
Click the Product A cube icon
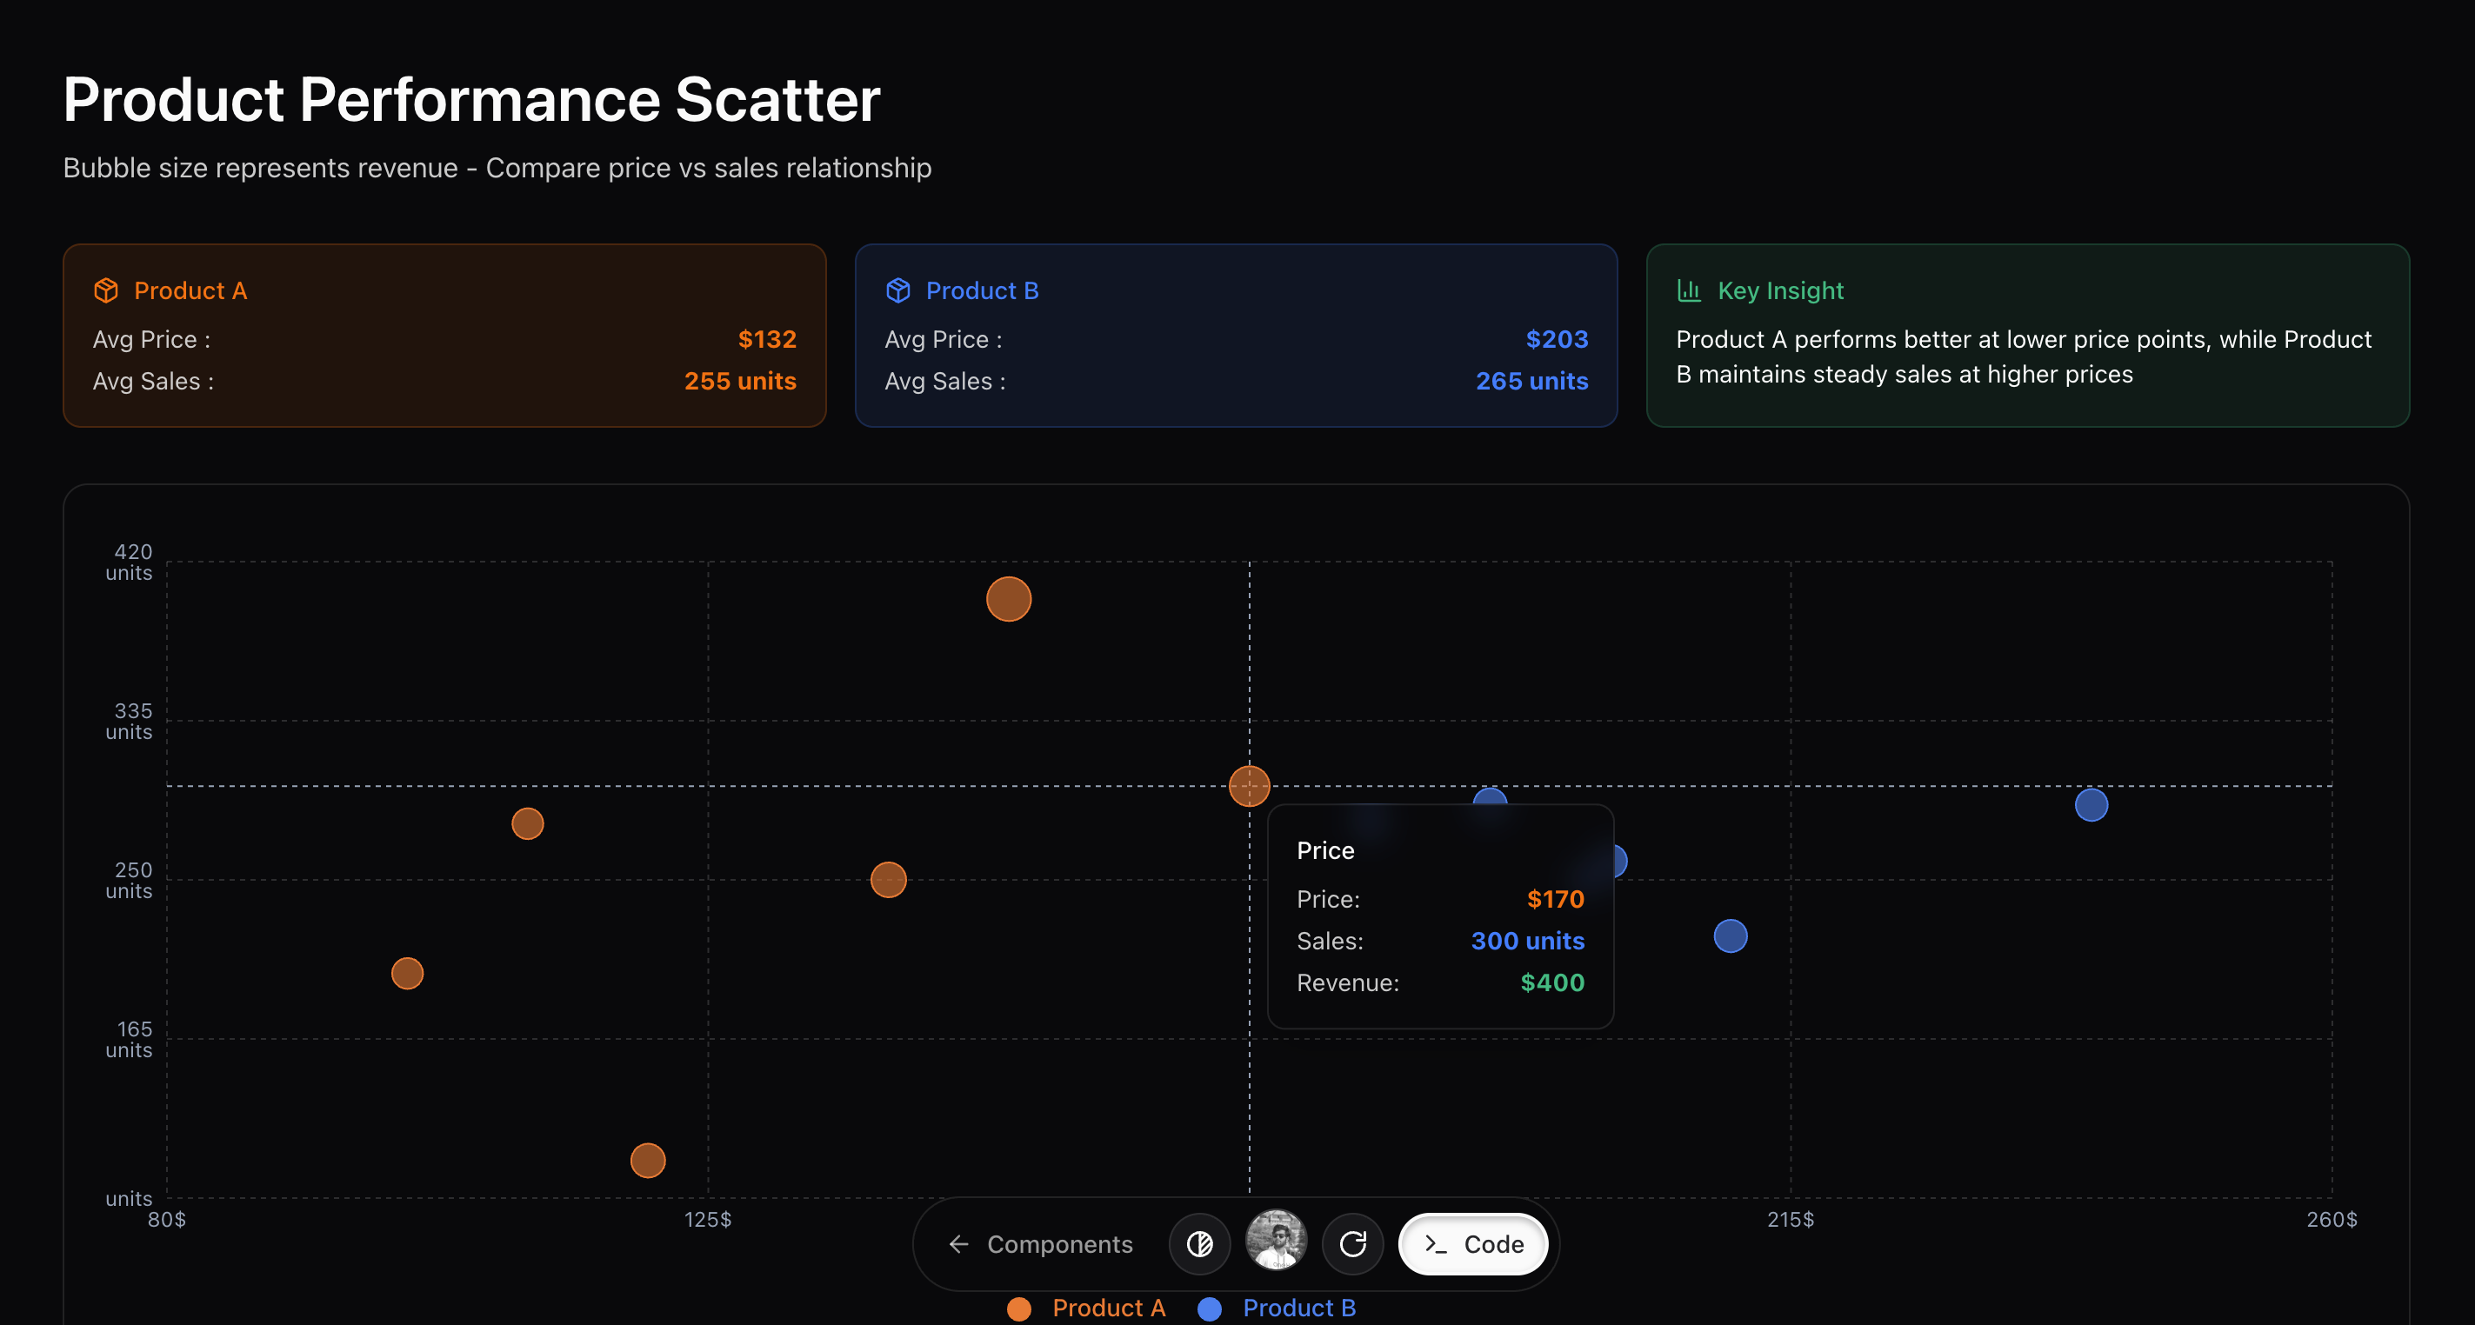[106, 290]
